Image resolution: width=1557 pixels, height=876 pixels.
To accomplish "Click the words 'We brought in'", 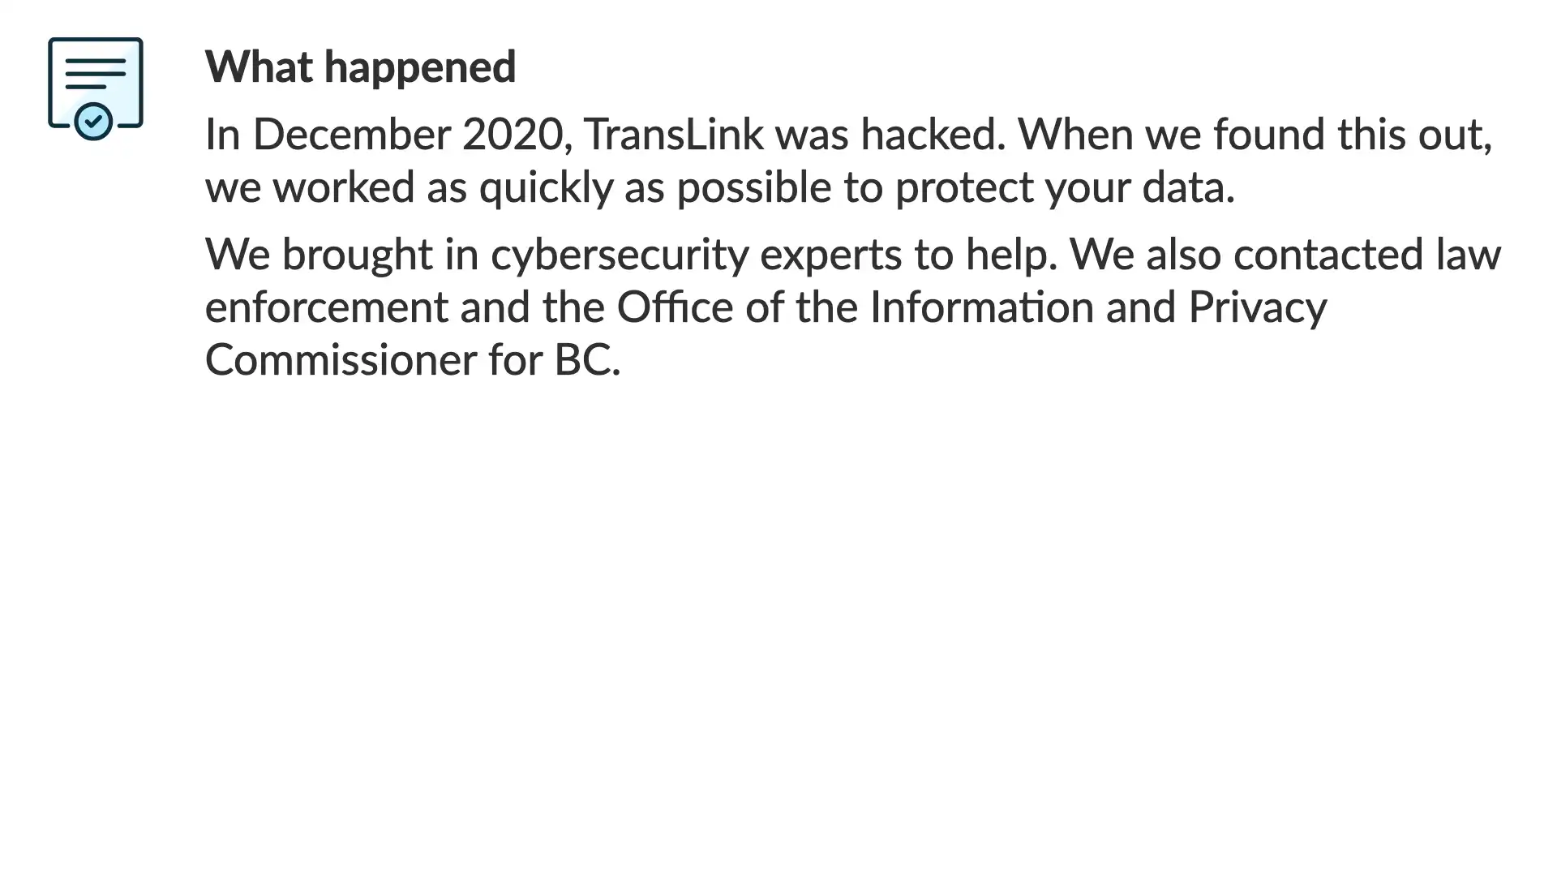I will (341, 255).
